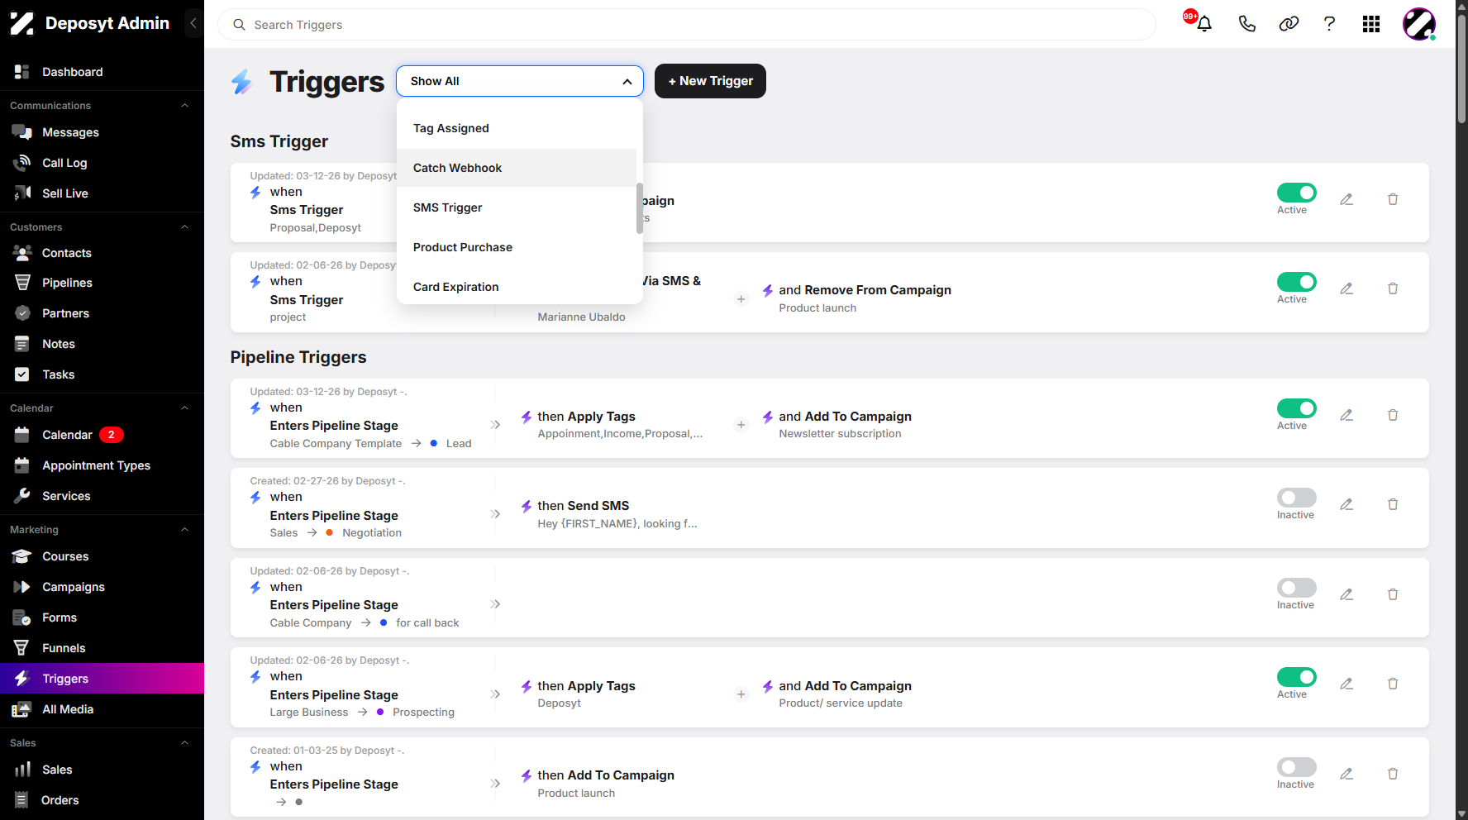Edit the Sms Trigger with Proposal,Deposyt tags
This screenshot has height=820, width=1468.
click(1346, 199)
